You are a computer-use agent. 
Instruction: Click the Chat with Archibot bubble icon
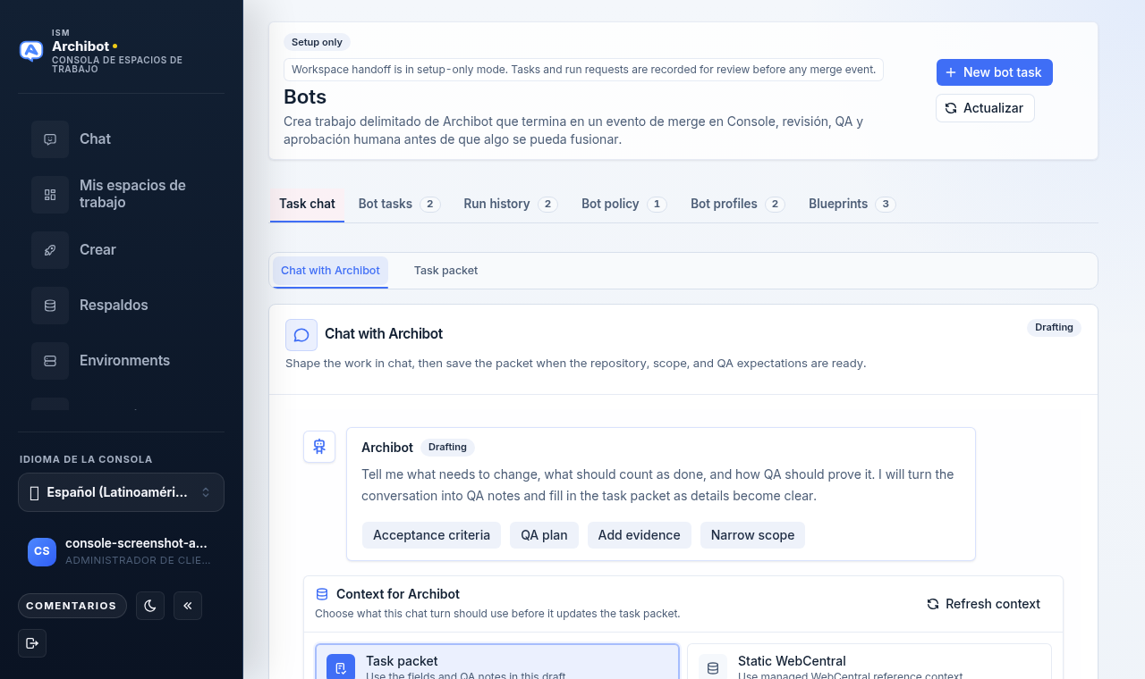pyautogui.click(x=301, y=335)
